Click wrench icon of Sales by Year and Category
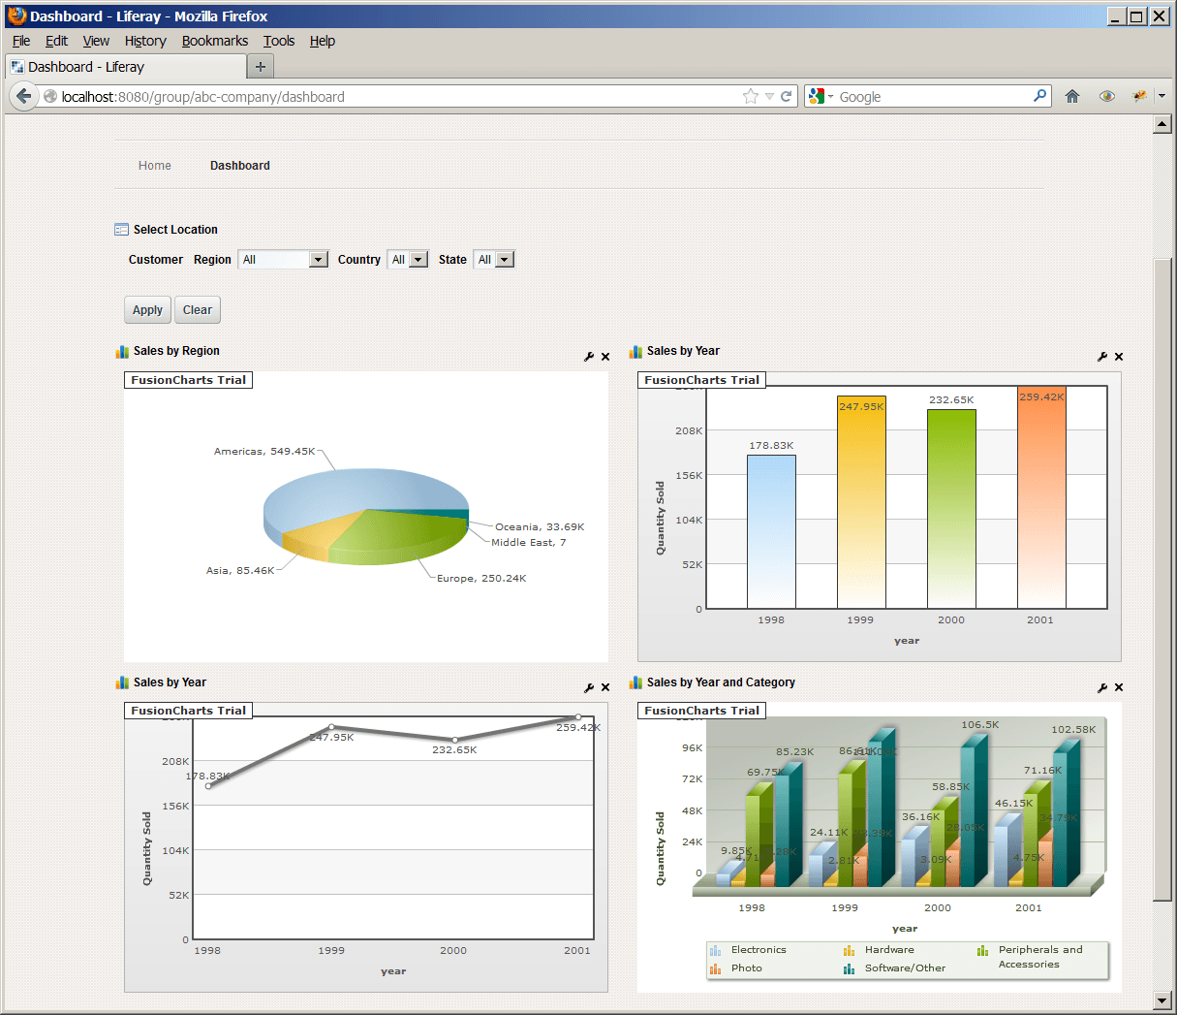This screenshot has width=1177, height=1015. 1102,687
